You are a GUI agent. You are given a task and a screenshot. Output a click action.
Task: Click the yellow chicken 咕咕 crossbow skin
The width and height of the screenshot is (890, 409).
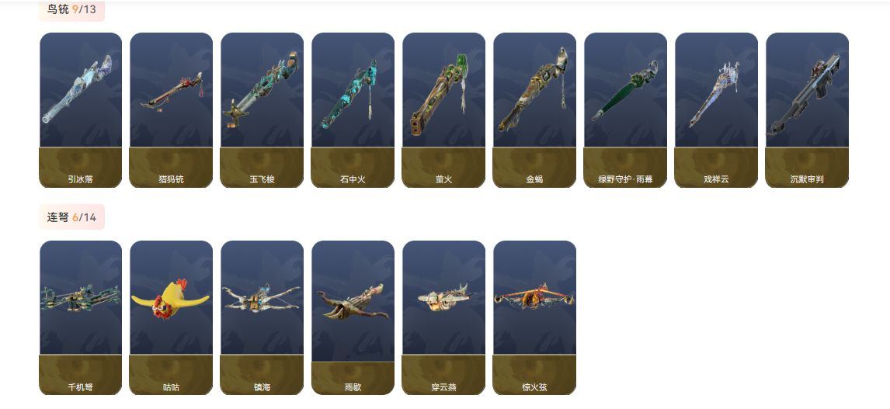172,317
